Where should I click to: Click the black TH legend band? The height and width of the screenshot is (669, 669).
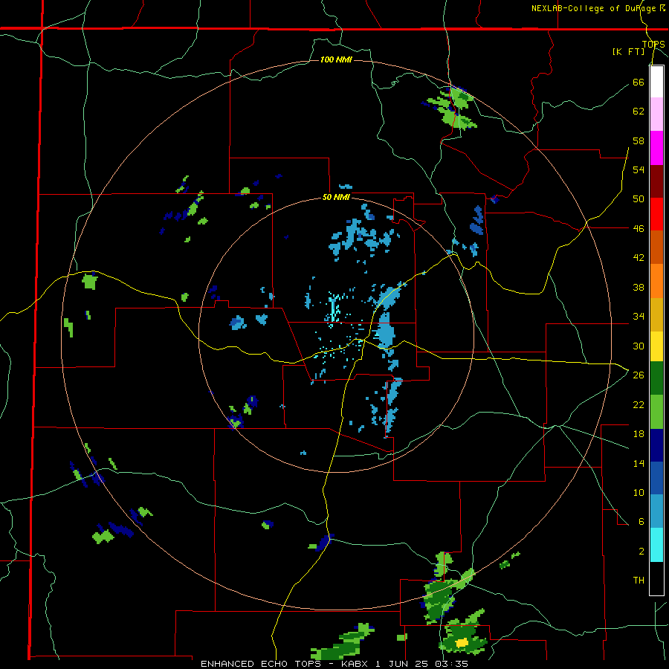pos(656,578)
